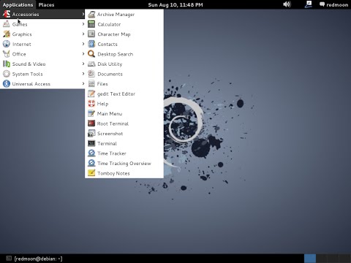351x263 pixels.
Task: Click the Help lifebuoy icon
Action: pos(91,104)
